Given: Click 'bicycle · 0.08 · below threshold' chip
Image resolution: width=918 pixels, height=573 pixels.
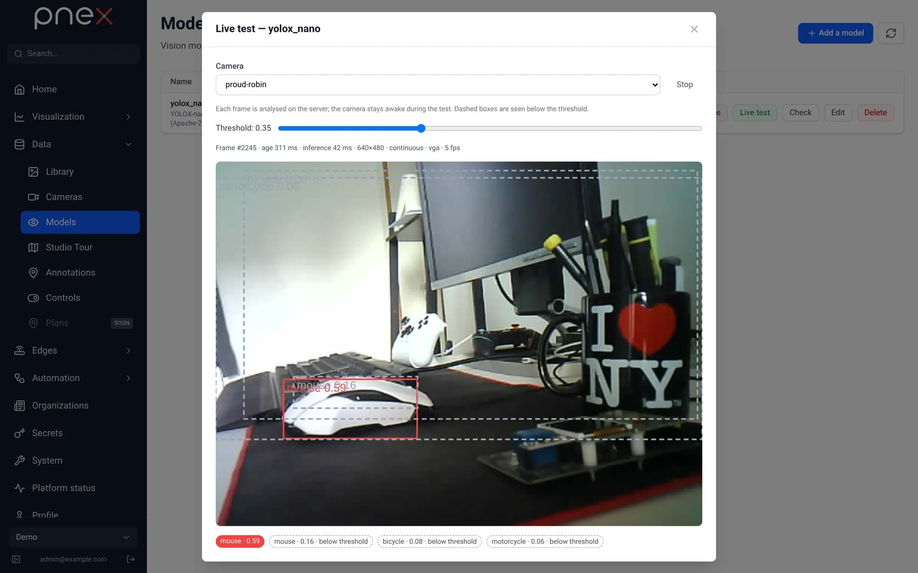Looking at the screenshot, I should pyautogui.click(x=430, y=541).
